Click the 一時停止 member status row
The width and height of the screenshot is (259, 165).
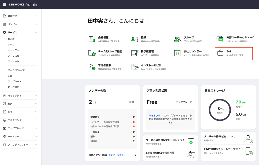(x=113, y=132)
